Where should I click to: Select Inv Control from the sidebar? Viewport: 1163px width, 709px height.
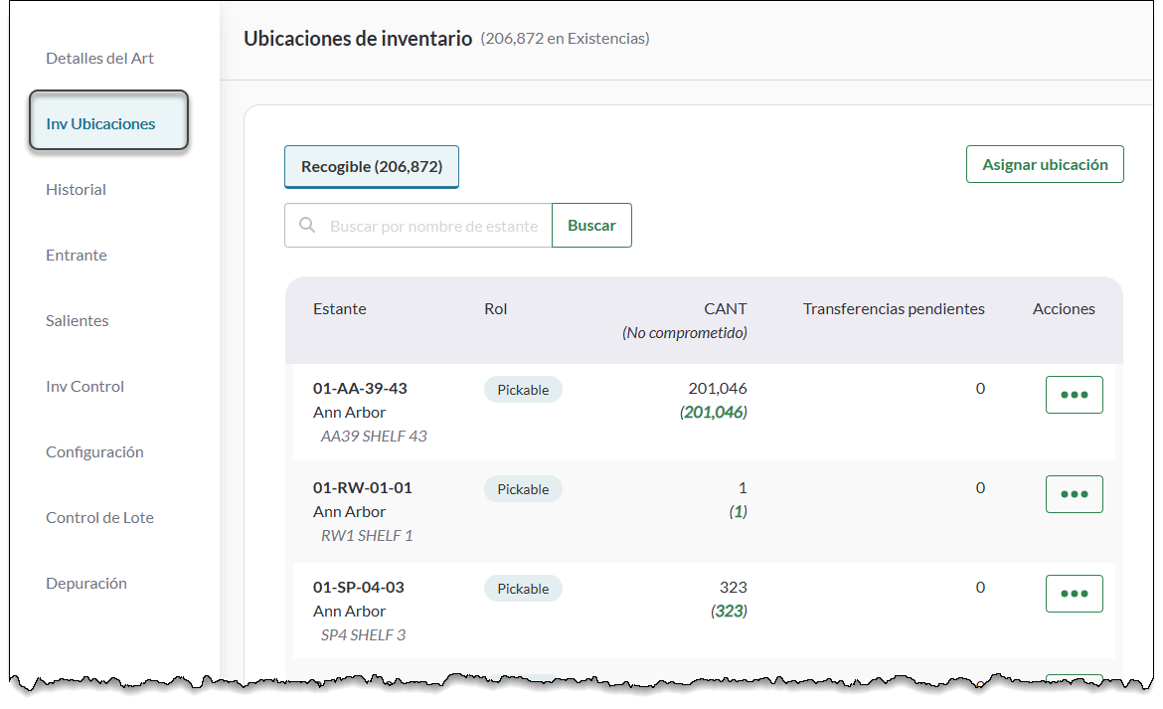(x=84, y=386)
